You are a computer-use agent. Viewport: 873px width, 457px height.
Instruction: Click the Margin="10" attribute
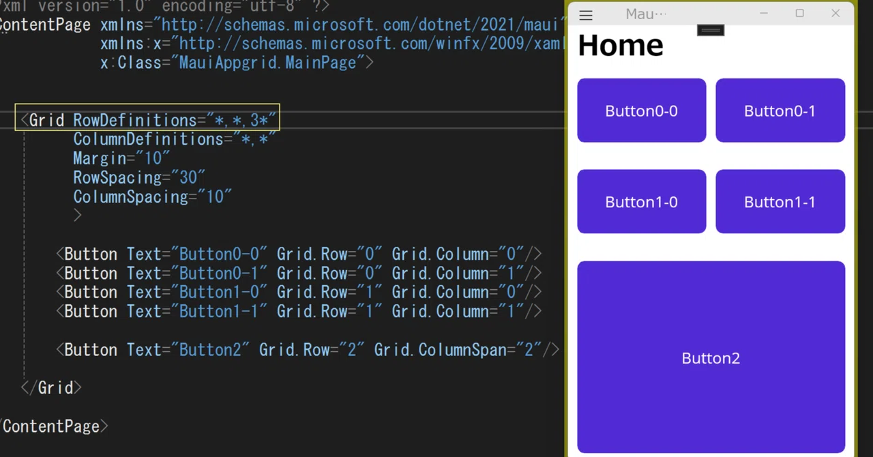pos(121,158)
